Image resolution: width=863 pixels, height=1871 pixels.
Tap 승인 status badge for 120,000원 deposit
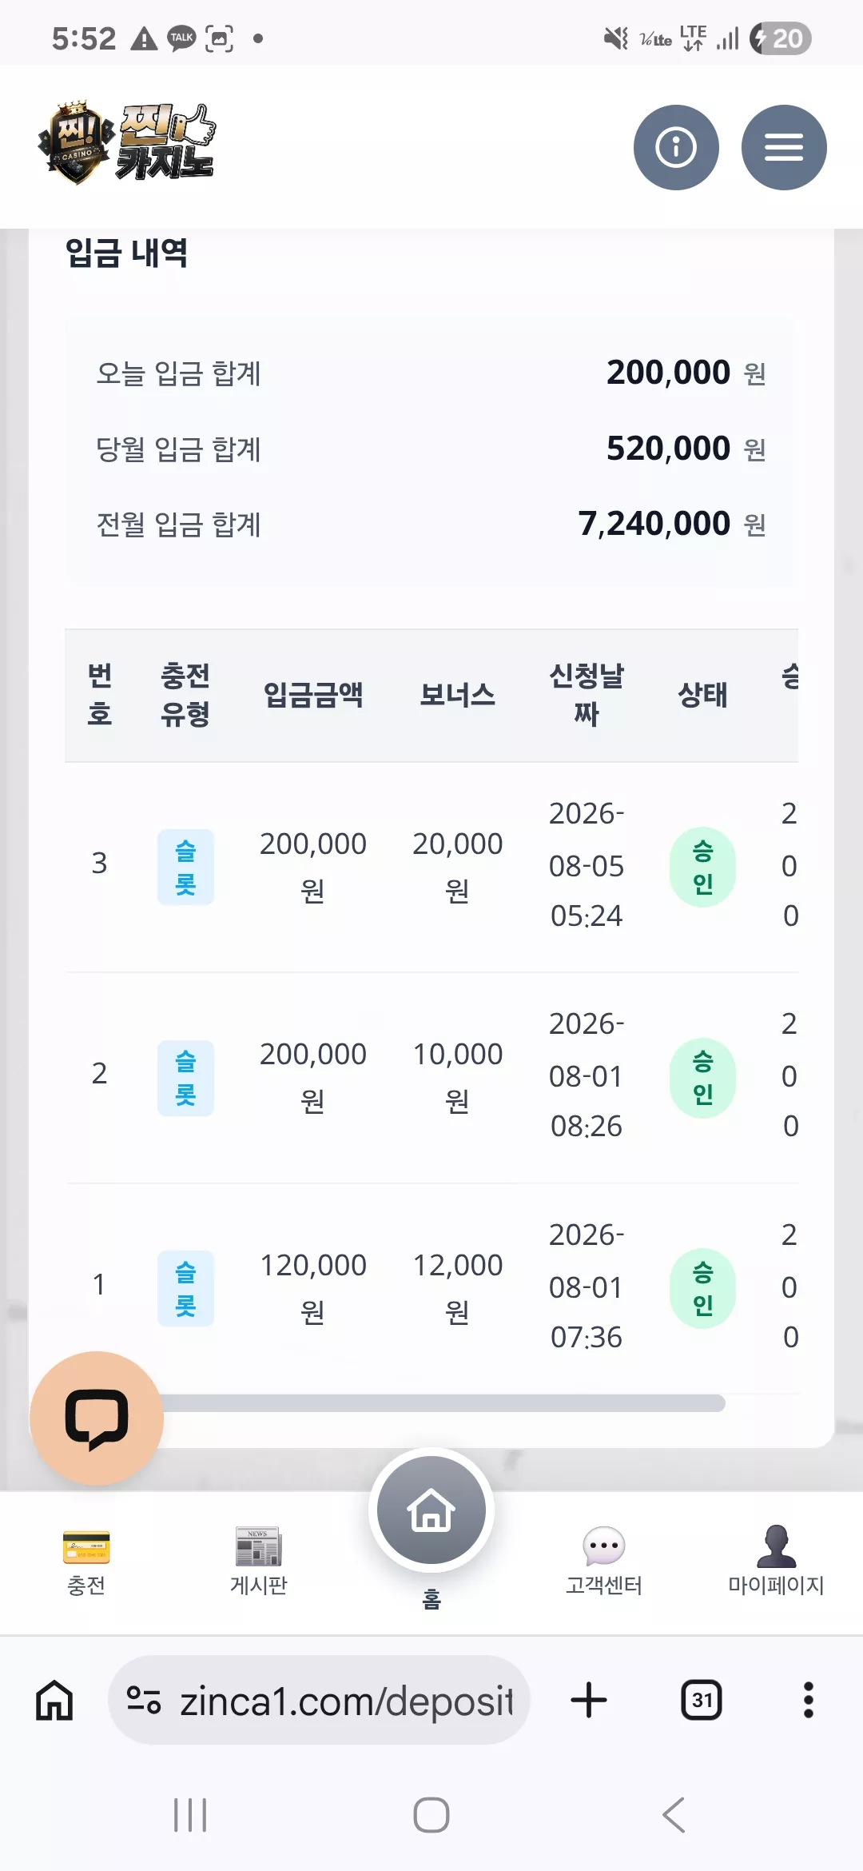pos(702,1288)
